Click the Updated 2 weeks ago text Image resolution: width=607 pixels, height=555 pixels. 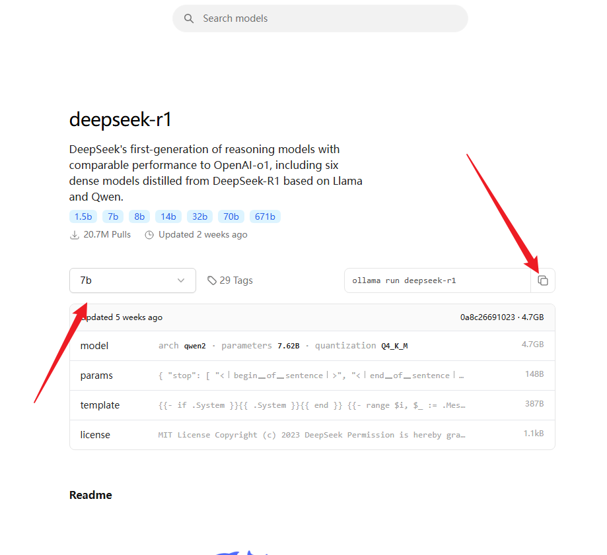point(203,235)
